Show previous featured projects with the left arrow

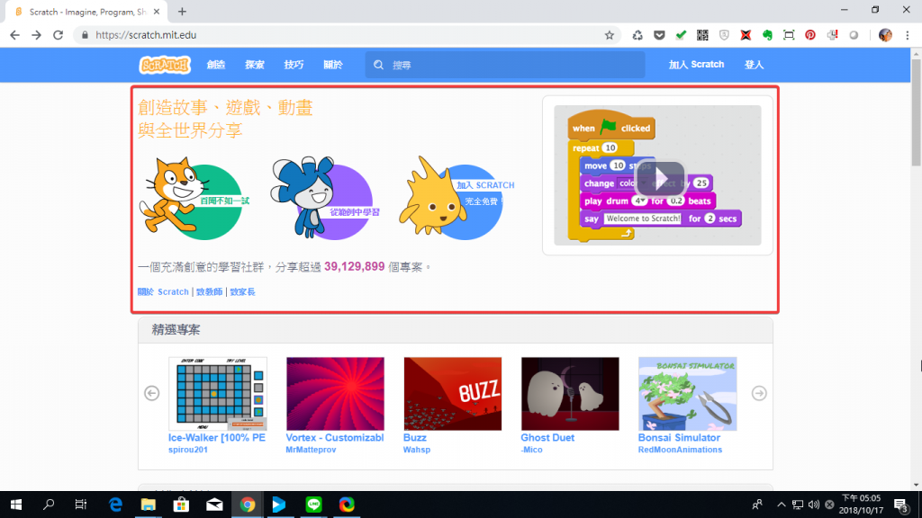click(x=151, y=393)
